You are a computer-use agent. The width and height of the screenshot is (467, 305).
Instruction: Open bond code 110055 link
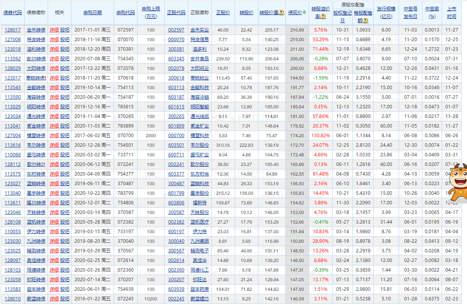tap(13, 232)
